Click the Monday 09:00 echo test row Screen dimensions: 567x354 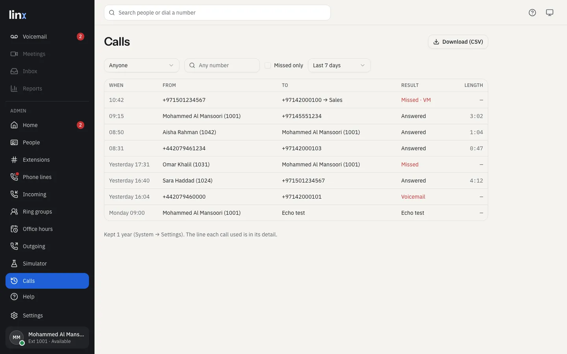(296, 213)
